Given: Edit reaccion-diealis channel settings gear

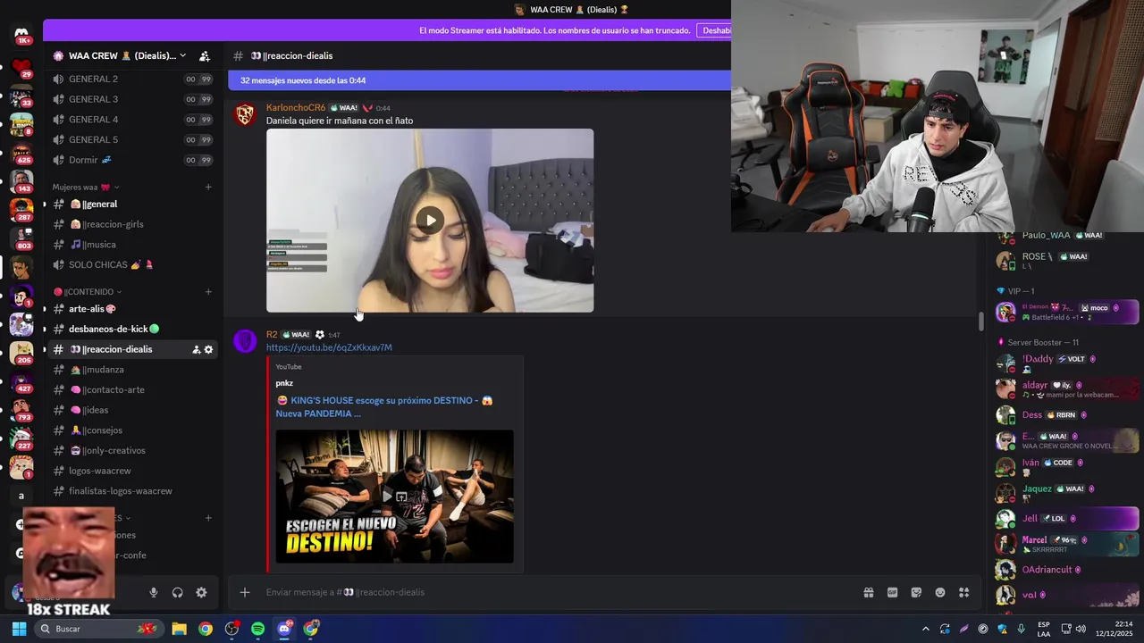Looking at the screenshot, I should click(208, 349).
